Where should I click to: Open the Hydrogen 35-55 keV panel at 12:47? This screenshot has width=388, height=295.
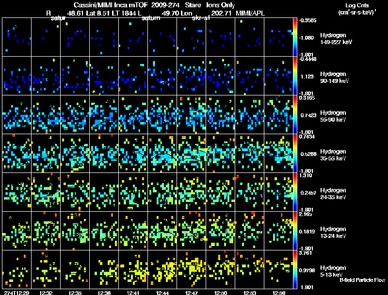point(191,153)
